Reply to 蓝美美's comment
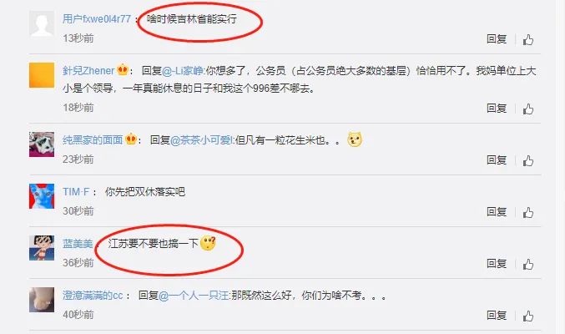The height and width of the screenshot is (334, 565). [497, 264]
